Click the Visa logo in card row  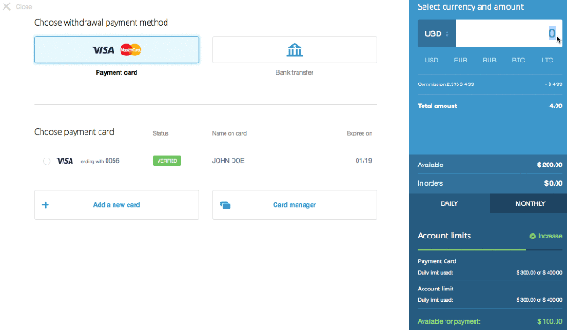tap(65, 161)
